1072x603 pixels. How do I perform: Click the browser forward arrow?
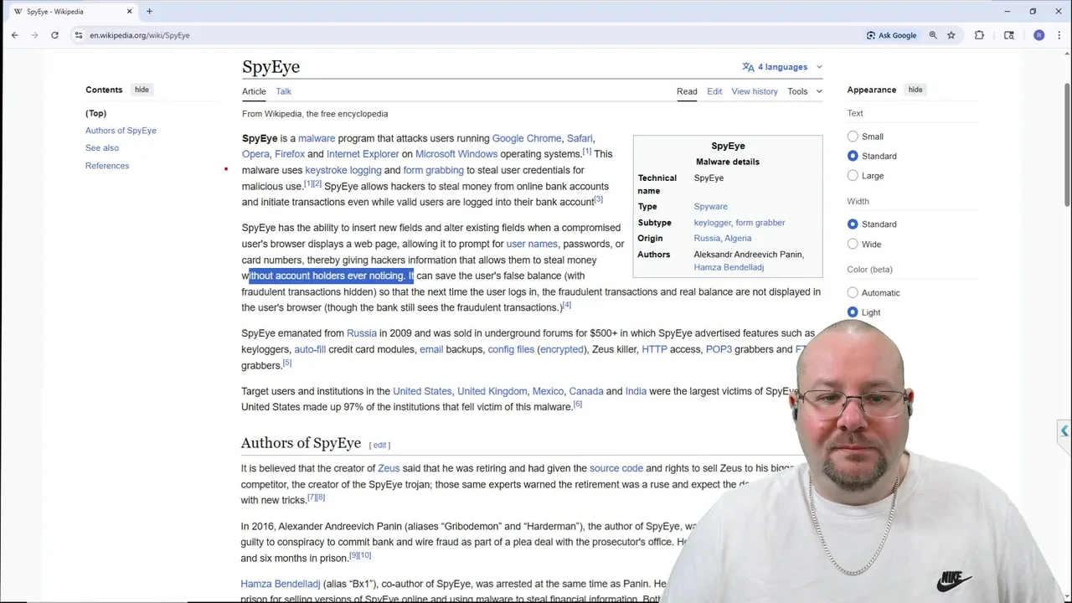pos(34,35)
